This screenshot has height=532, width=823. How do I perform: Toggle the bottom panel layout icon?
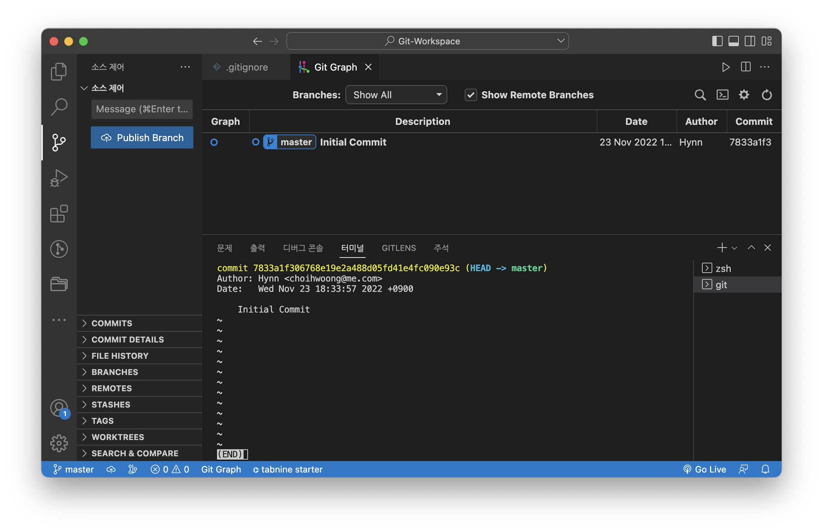tap(733, 41)
